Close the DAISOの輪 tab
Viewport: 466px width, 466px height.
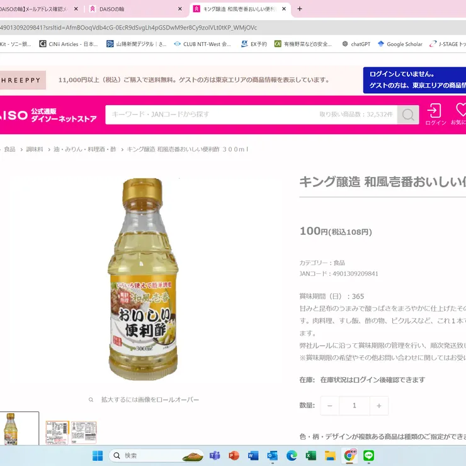click(x=180, y=9)
